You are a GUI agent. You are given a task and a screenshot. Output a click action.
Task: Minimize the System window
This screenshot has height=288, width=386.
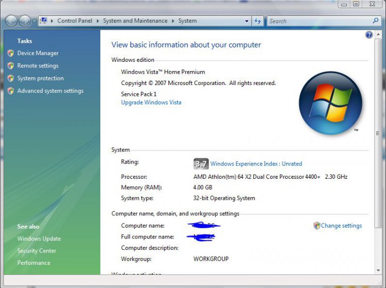344,4
